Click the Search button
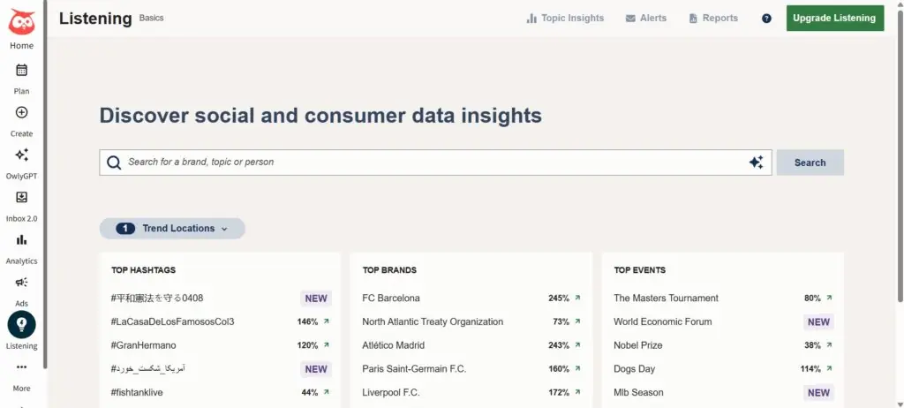 (x=810, y=162)
